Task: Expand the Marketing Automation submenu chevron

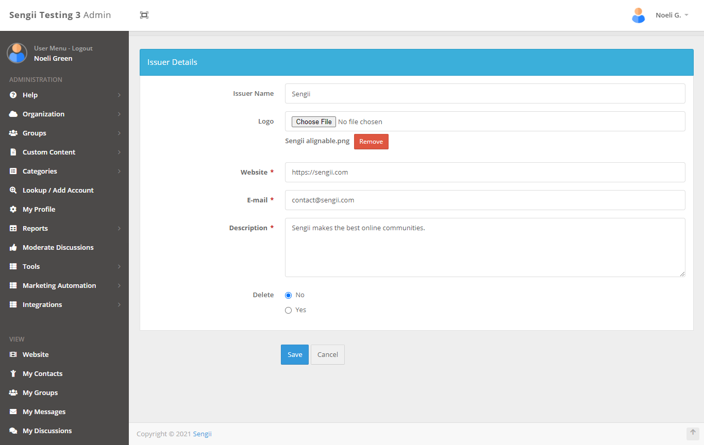Action: click(x=119, y=285)
